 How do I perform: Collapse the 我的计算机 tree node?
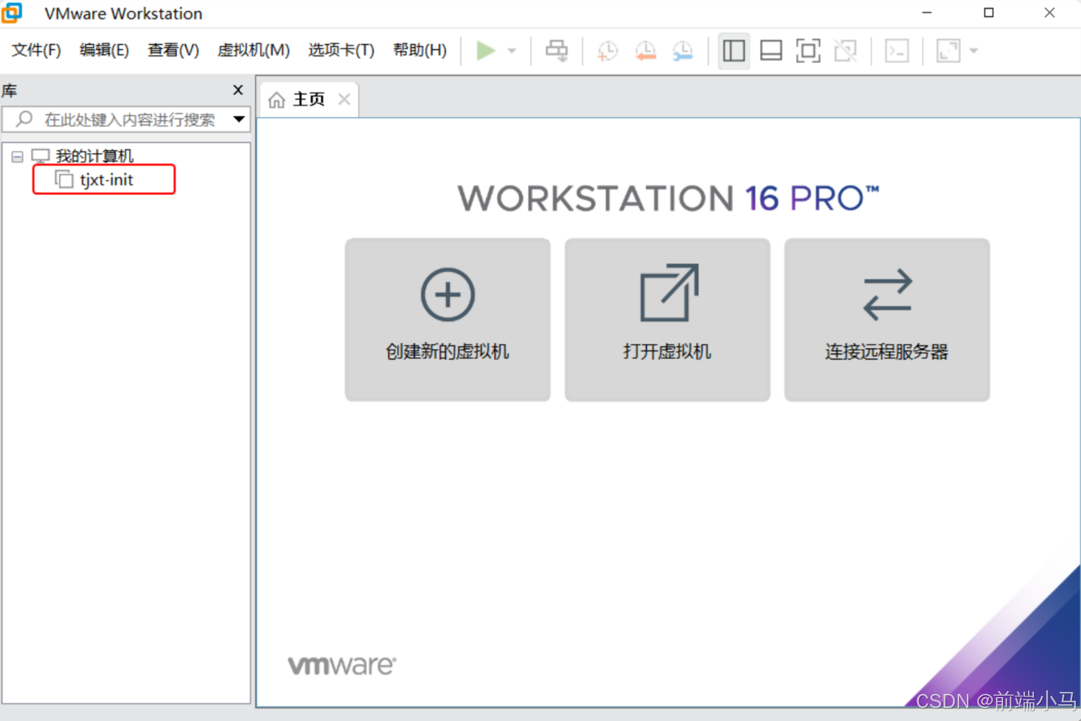pyautogui.click(x=17, y=157)
